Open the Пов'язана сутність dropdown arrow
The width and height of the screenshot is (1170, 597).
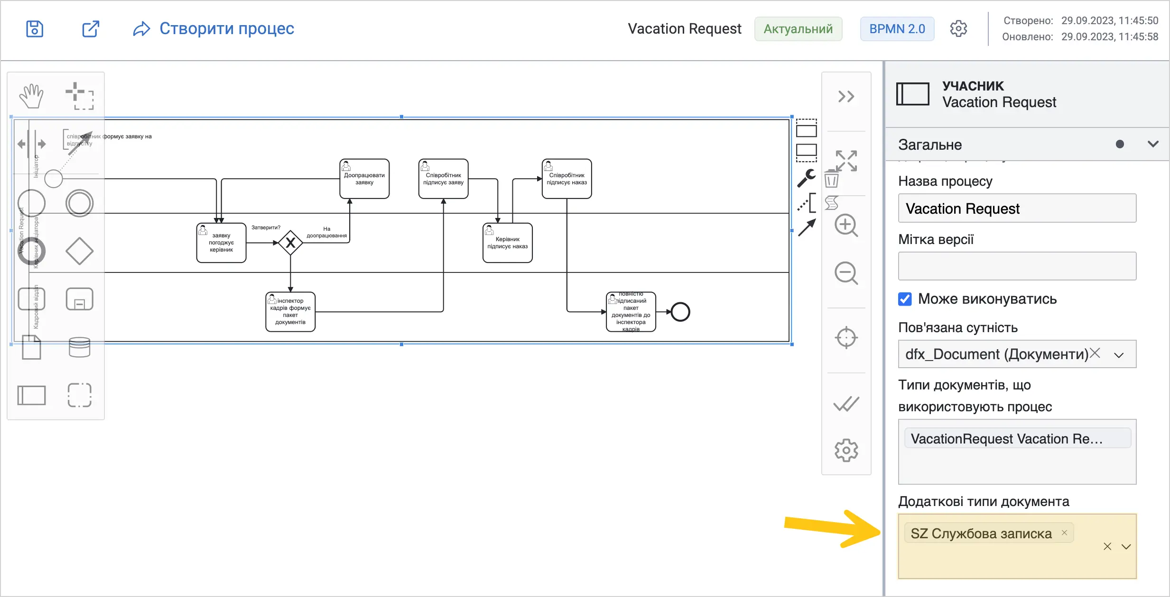pyautogui.click(x=1119, y=355)
